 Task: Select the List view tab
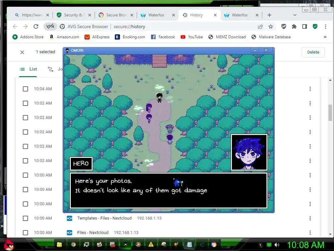[x=28, y=69]
